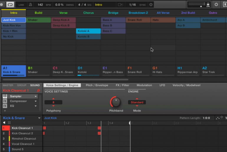The width and height of the screenshot is (227, 152).
Task: Click the 0.0 % swing value
Action: click(59, 5)
